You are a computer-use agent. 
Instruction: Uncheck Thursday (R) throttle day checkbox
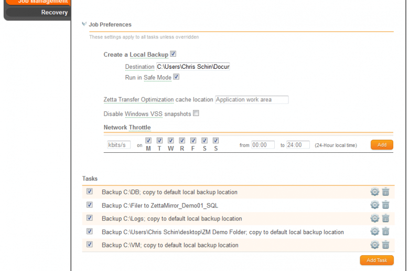click(182, 141)
